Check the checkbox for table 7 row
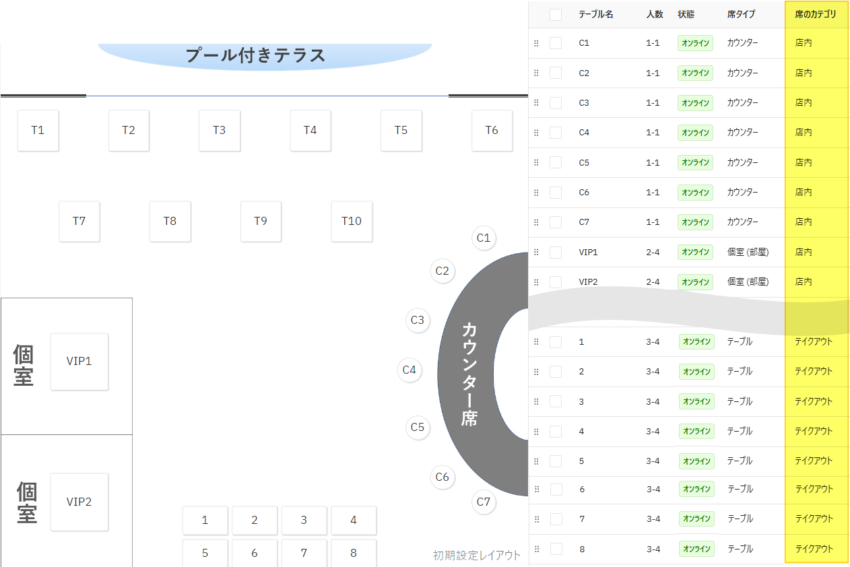The height and width of the screenshot is (567, 850). click(556, 519)
